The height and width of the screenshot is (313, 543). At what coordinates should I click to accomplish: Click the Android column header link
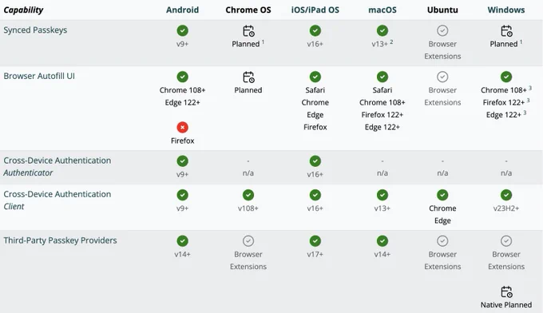182,10
